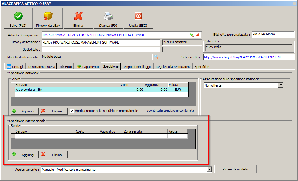The width and height of the screenshot is (298, 181).
Task: Toggle Applica regole sulla spedizione promozionale checkbox
Action: click(x=71, y=111)
